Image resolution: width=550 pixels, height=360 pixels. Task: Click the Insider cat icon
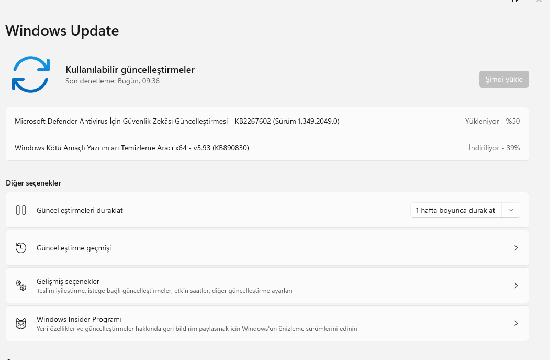pyautogui.click(x=21, y=323)
